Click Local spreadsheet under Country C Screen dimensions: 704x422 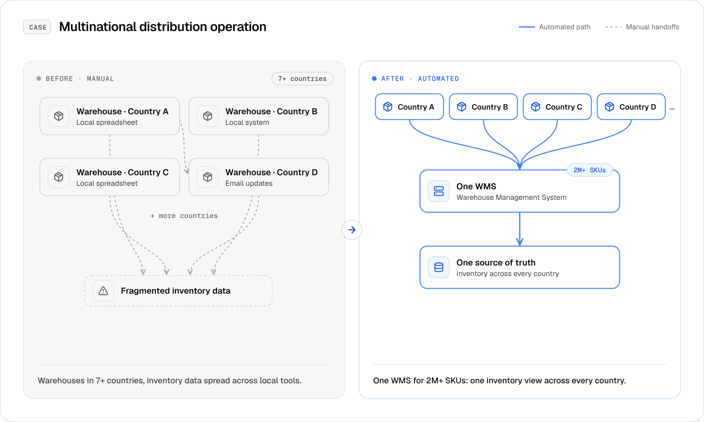107,183
